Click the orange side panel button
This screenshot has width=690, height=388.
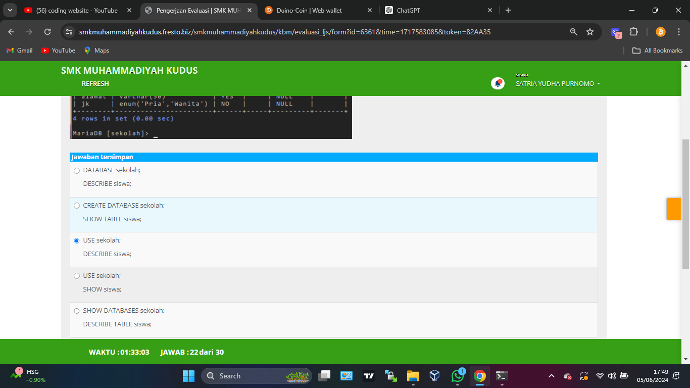[674, 209]
